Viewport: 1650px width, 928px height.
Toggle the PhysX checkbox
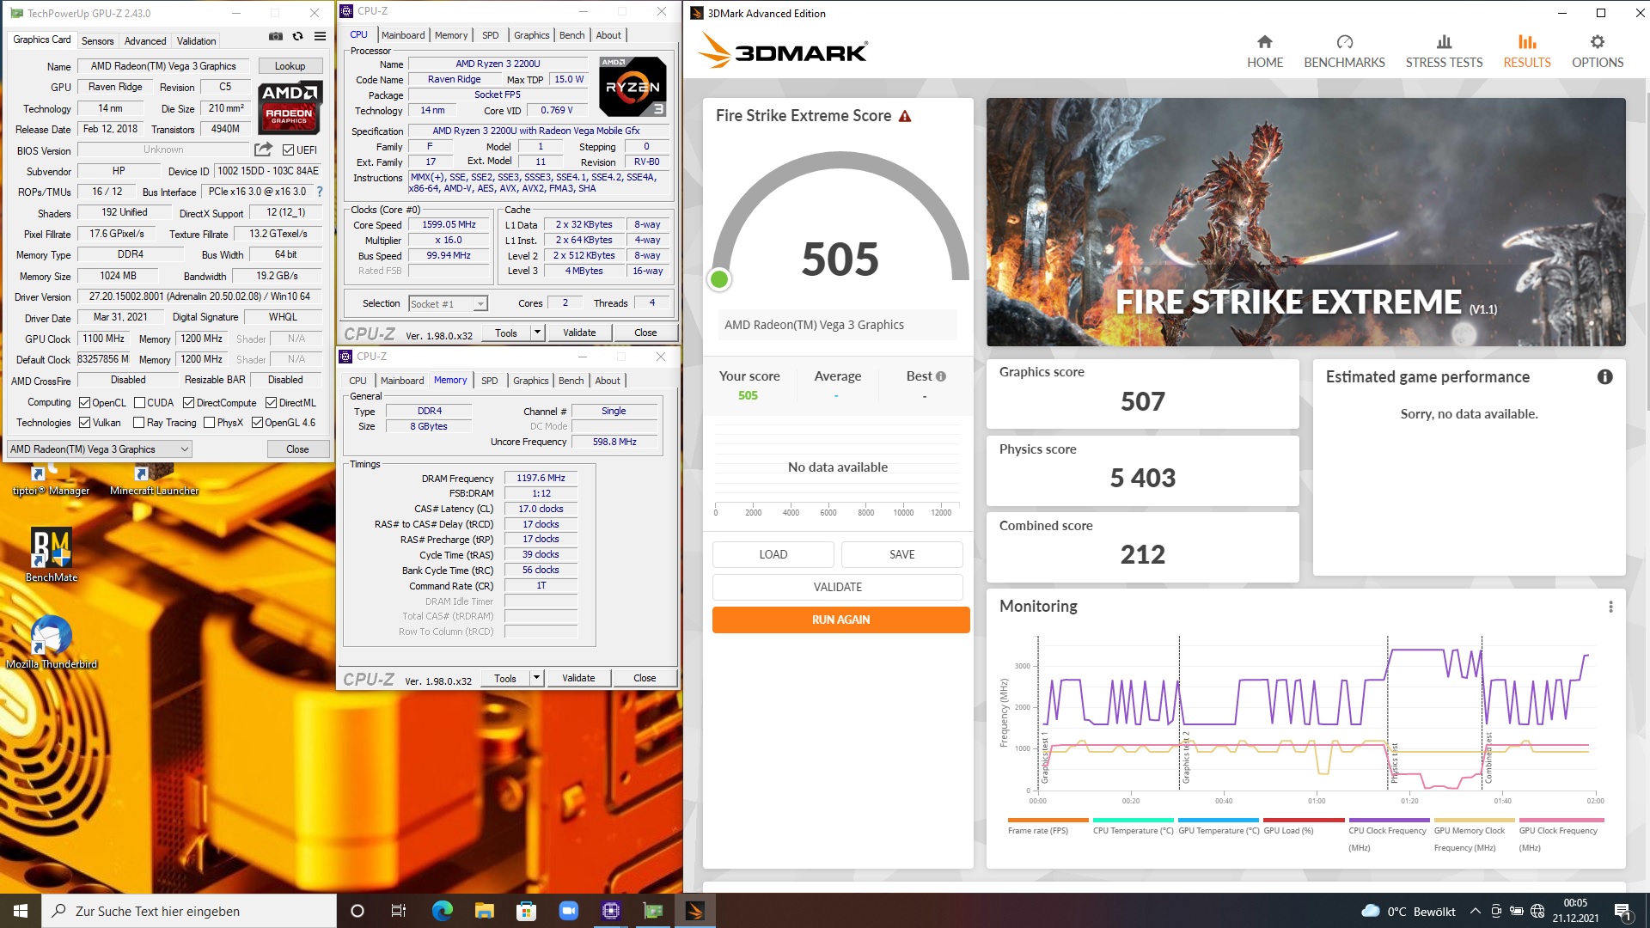[209, 423]
